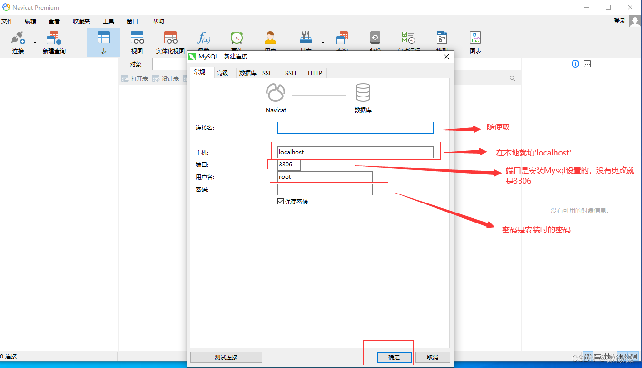The image size is (642, 368).
Task: Open the backup disk toolbar icon
Action: point(375,38)
